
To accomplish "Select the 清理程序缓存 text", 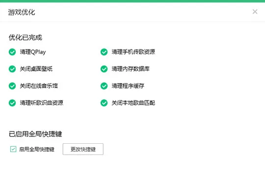I will 128,86.
